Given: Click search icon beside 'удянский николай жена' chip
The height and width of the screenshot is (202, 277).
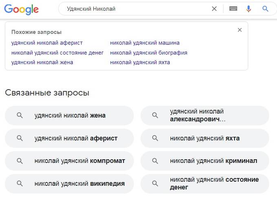Looking at the screenshot, I should 20,115.
